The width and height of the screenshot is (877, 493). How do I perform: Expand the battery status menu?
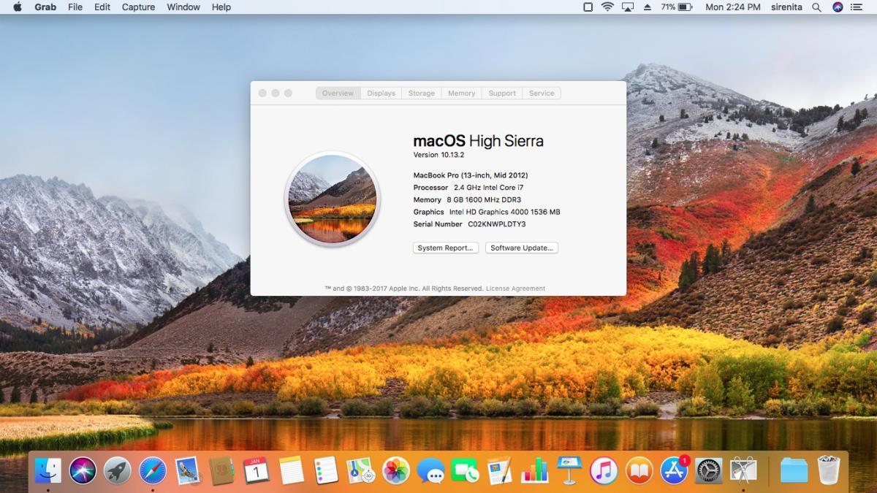[677, 7]
